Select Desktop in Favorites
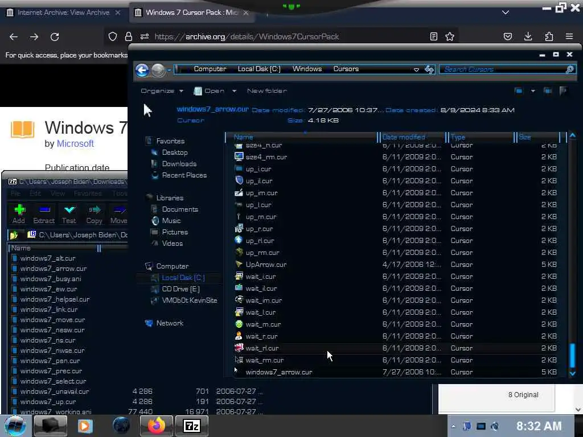The height and width of the screenshot is (437, 583). 175,152
